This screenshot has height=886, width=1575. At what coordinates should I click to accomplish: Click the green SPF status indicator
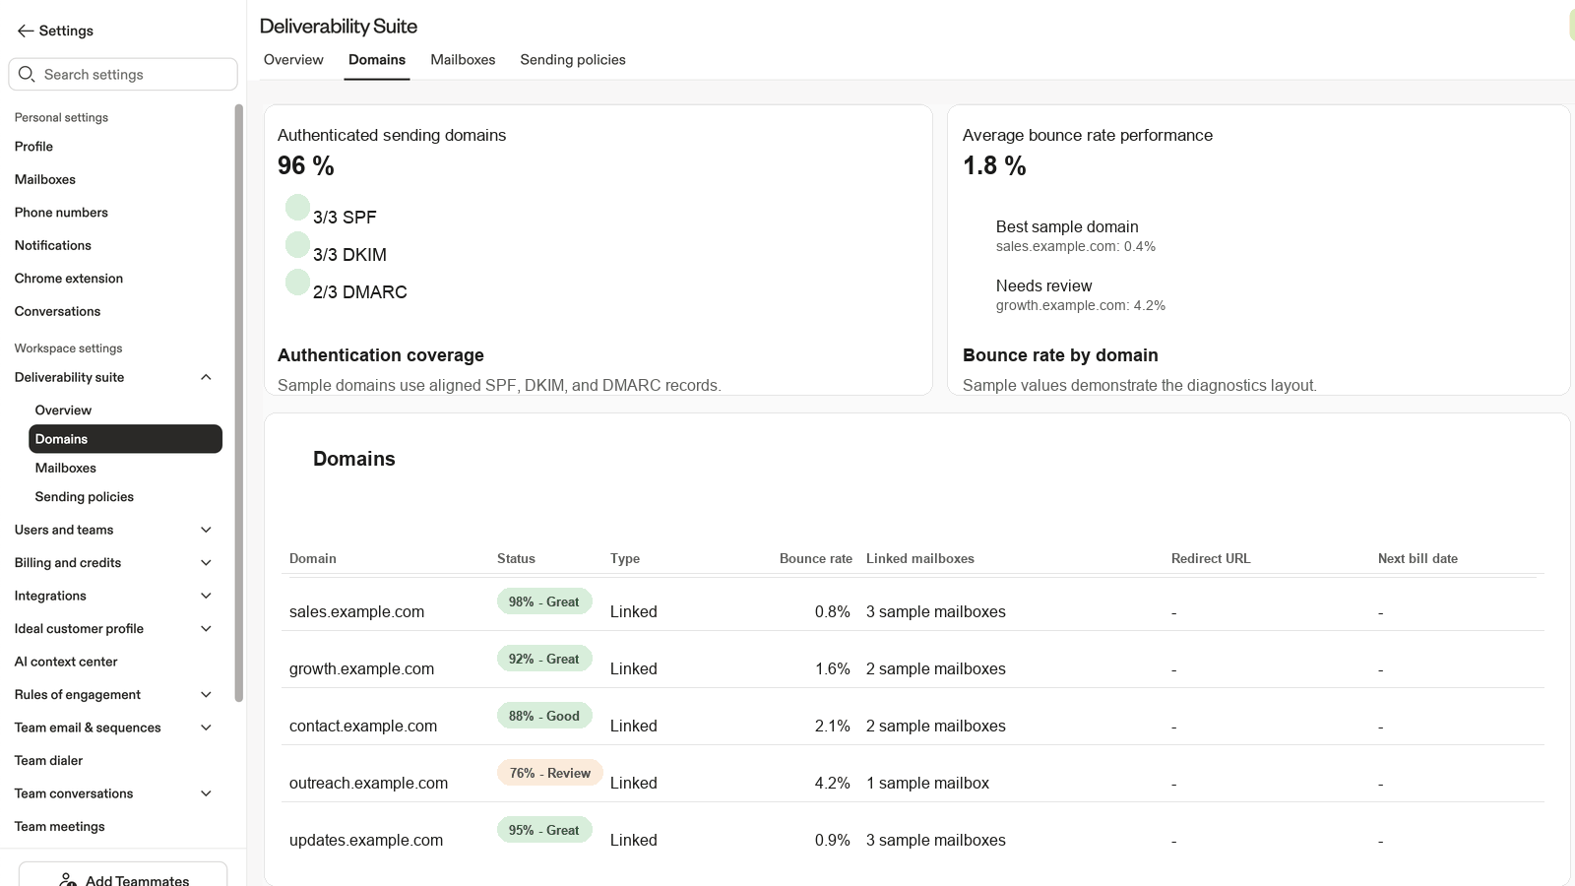(x=297, y=207)
